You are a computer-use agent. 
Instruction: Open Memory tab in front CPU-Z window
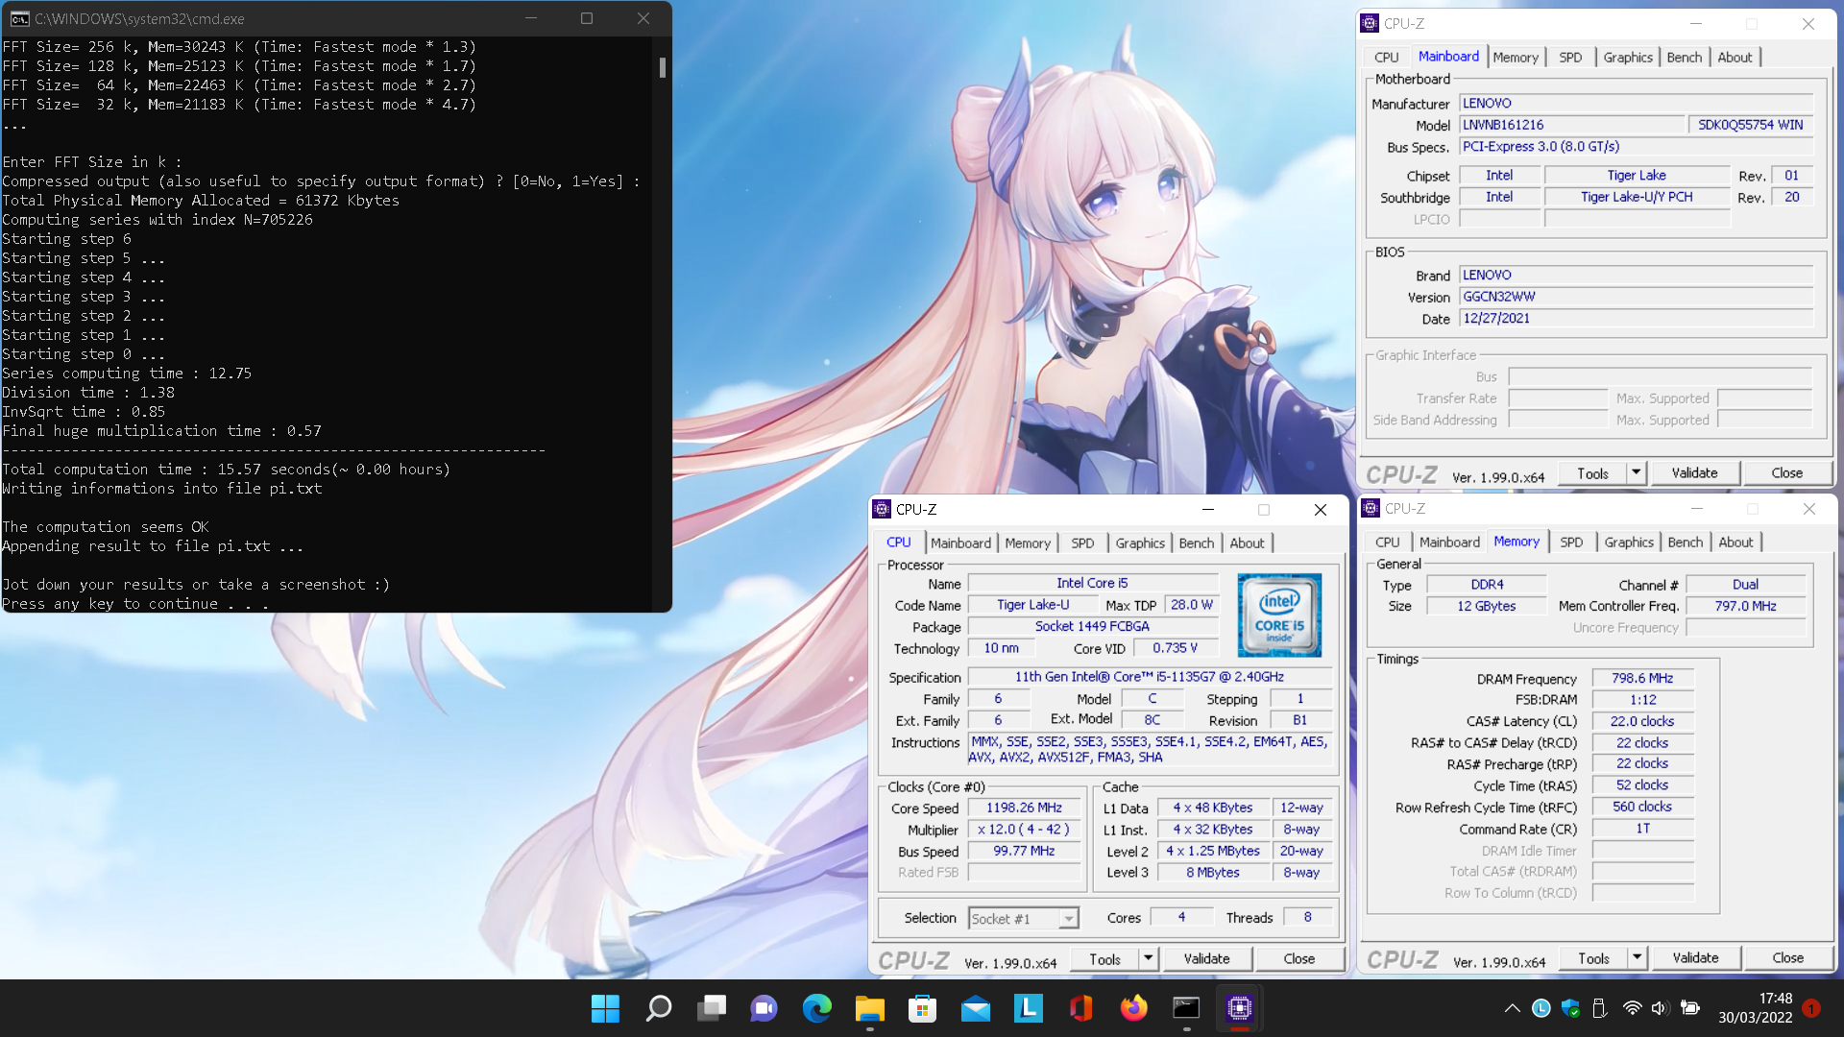pos(1028,543)
